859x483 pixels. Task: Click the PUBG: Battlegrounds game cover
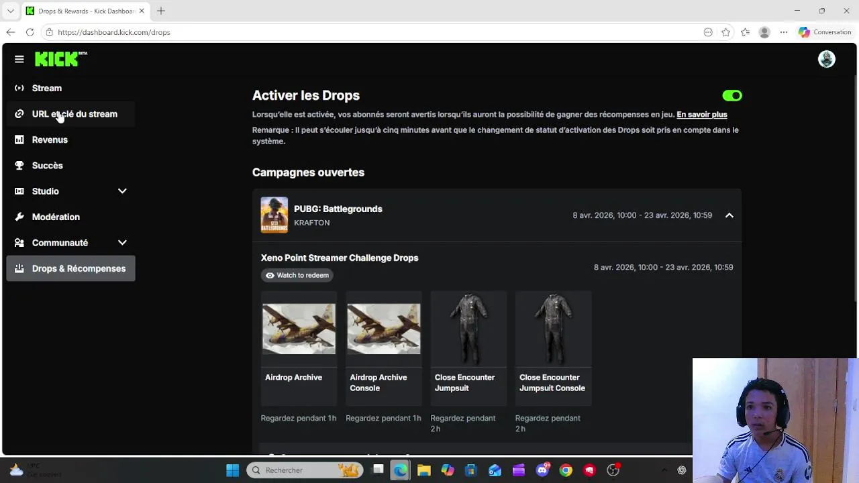point(274,215)
